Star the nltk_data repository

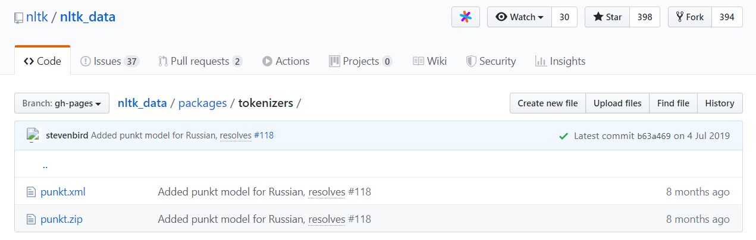tap(607, 17)
